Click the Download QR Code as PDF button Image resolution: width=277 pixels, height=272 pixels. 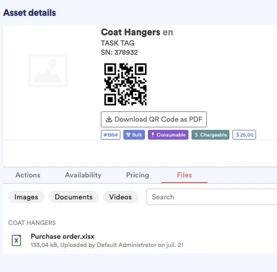point(154,119)
